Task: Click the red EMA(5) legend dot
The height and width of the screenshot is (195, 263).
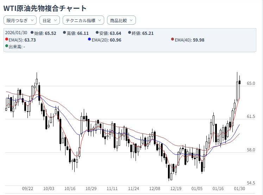Action: (7, 39)
